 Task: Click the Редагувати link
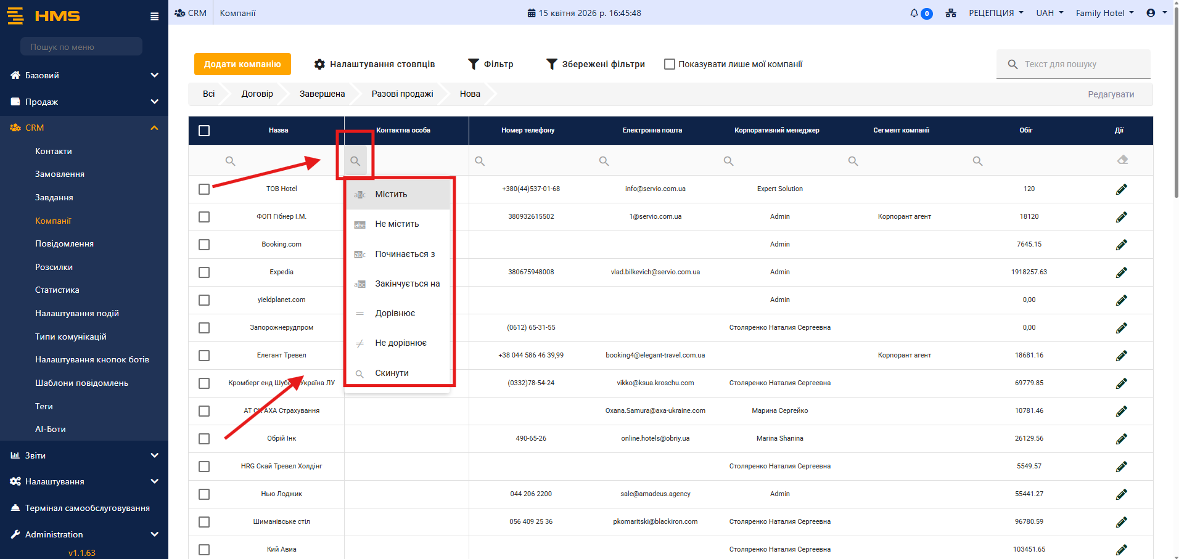point(1110,94)
